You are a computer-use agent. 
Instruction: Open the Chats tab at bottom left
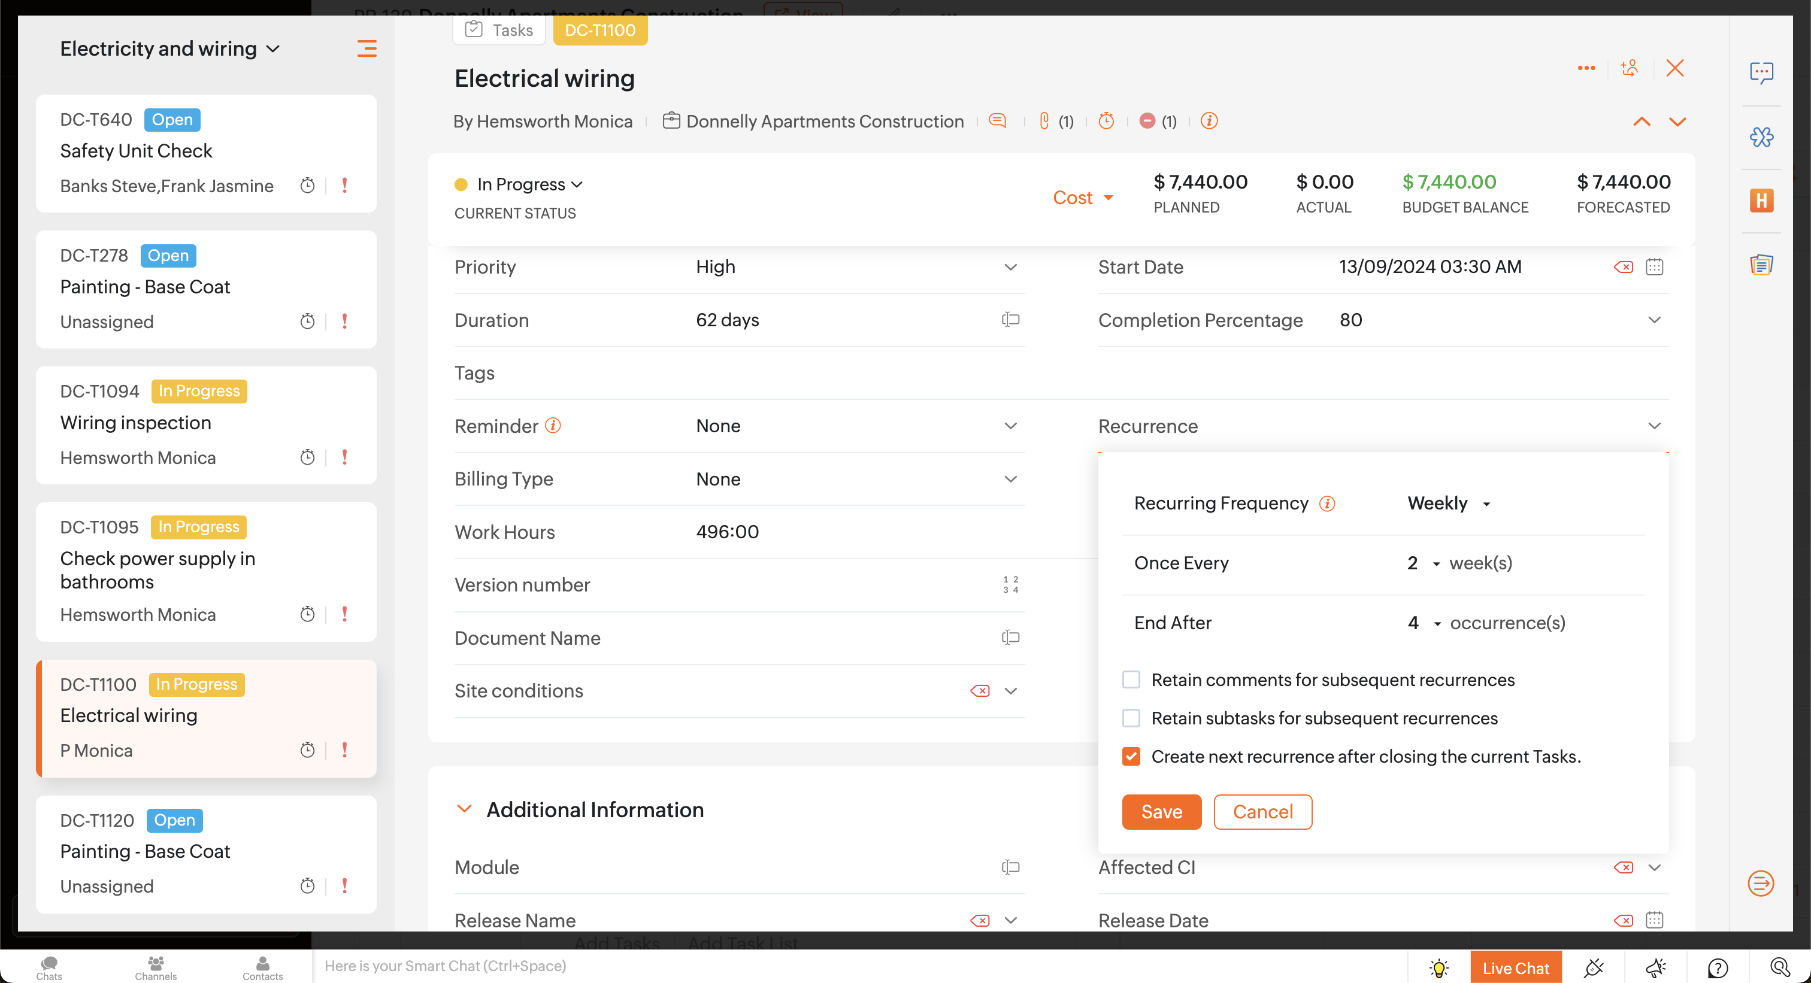(49, 967)
